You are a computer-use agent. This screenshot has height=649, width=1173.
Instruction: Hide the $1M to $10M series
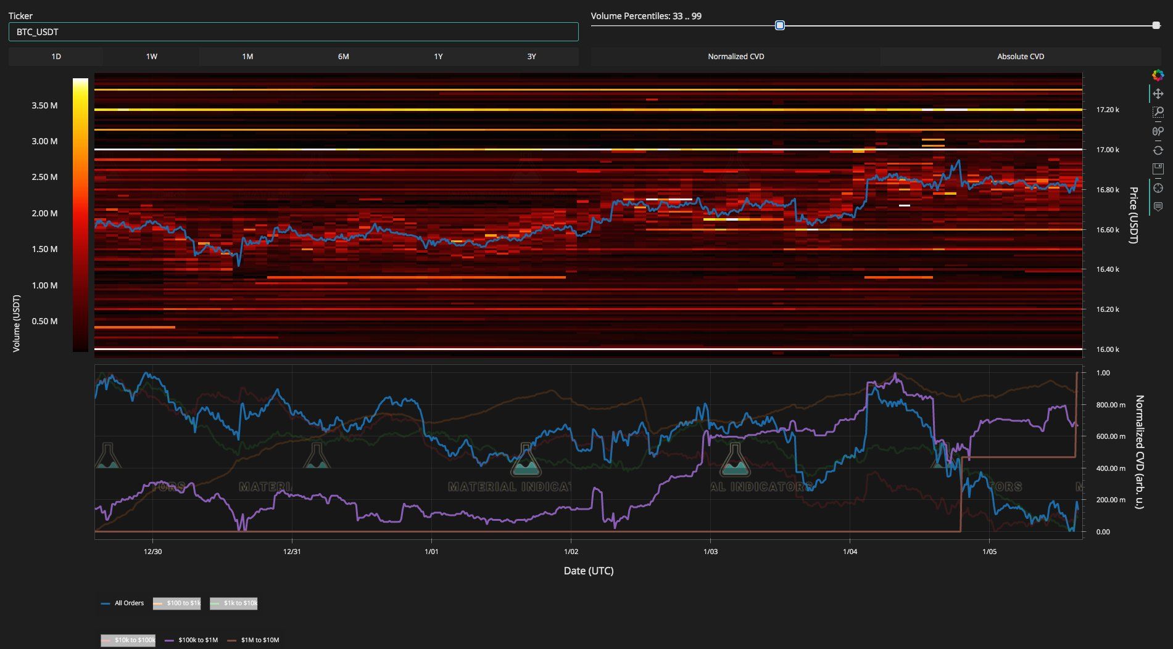[x=261, y=640]
